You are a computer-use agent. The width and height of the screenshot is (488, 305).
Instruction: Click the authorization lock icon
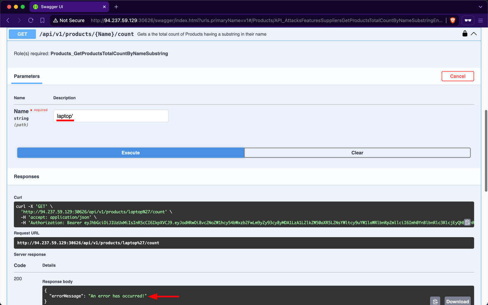[465, 34]
